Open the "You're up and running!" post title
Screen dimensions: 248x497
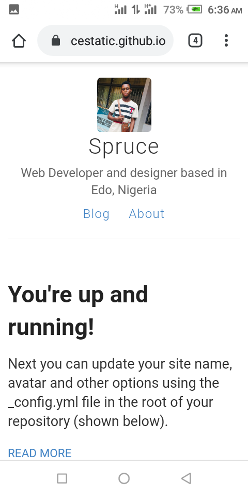point(78,311)
